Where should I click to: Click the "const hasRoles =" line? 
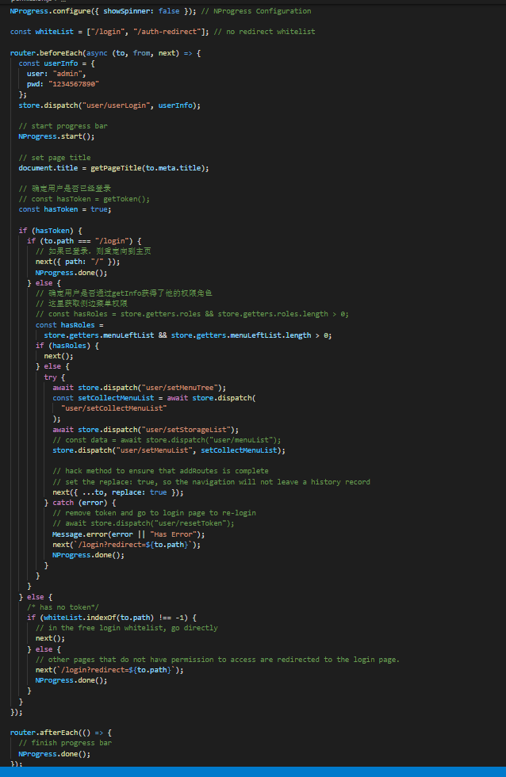(69, 325)
